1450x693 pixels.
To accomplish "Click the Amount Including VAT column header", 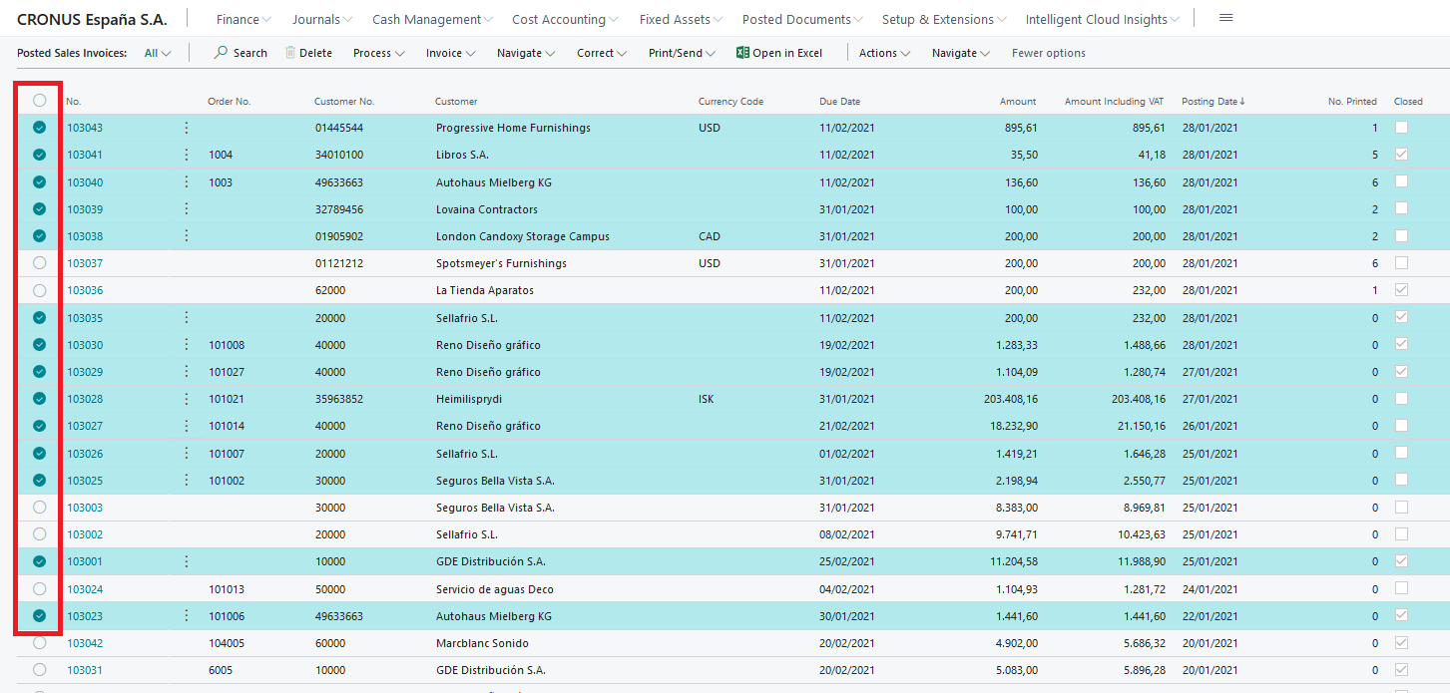I will [x=1114, y=101].
